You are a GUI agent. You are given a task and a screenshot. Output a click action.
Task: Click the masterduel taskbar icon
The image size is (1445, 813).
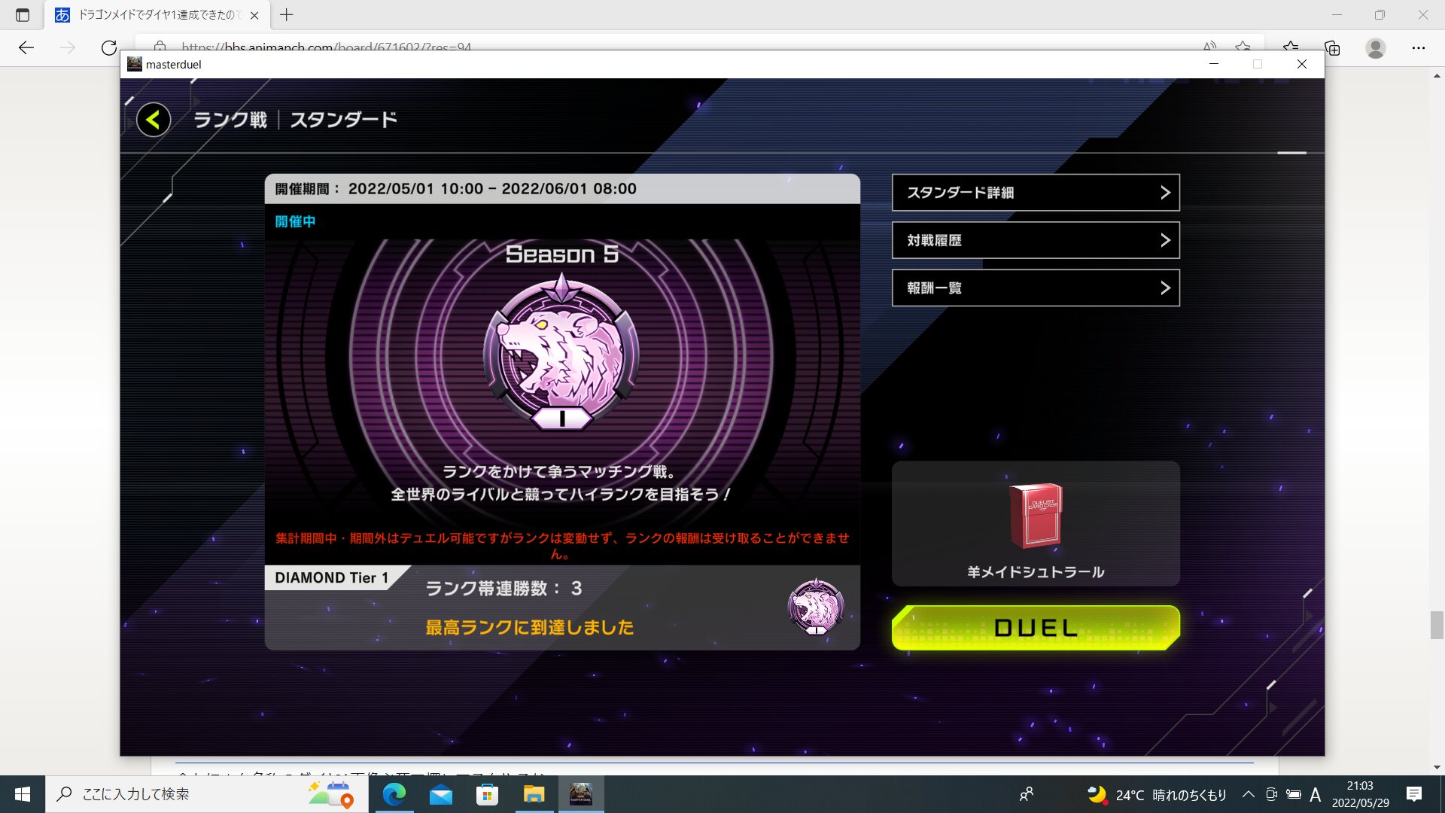[581, 794]
